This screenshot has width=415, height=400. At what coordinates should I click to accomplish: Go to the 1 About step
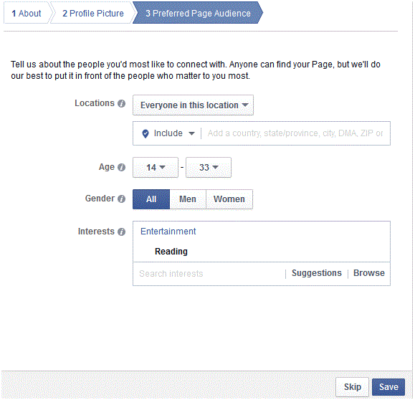point(27,13)
